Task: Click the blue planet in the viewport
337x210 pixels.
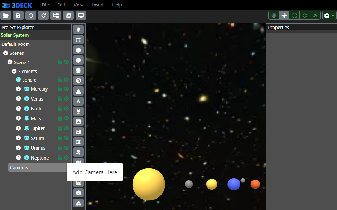Action: pyautogui.click(x=234, y=184)
